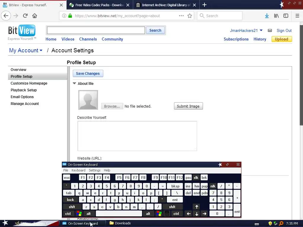Toggle the left ctrl key on on-screen keyboard

pyautogui.click(x=68, y=214)
